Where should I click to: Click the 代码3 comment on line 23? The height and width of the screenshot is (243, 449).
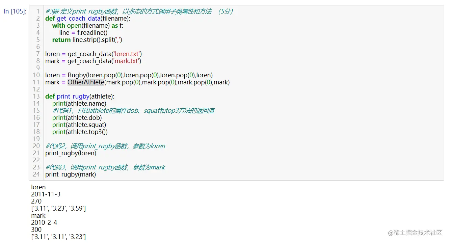tap(105, 167)
